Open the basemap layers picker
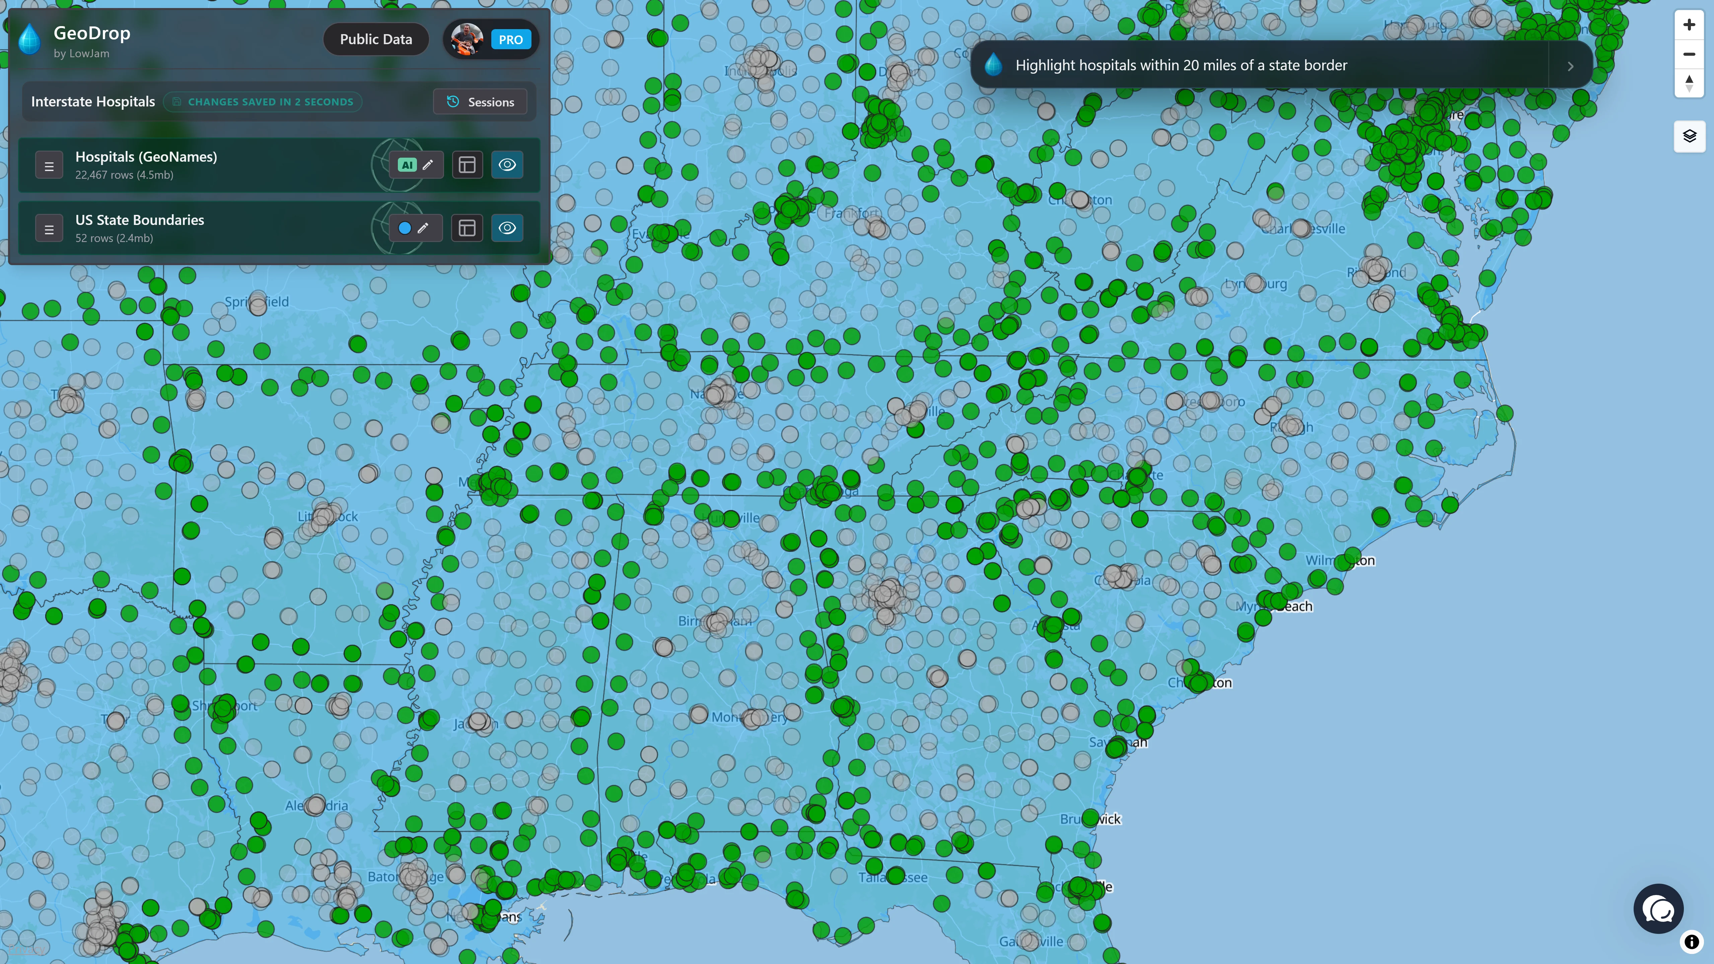This screenshot has height=964, width=1714. [1689, 136]
